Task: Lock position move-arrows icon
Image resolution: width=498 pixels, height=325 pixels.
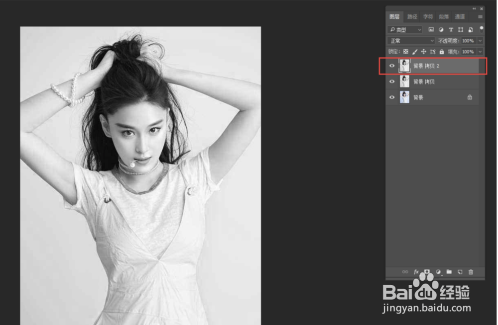Action: [x=424, y=51]
